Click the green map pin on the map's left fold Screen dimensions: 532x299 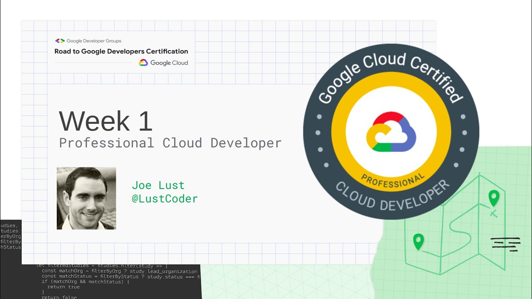419,242
